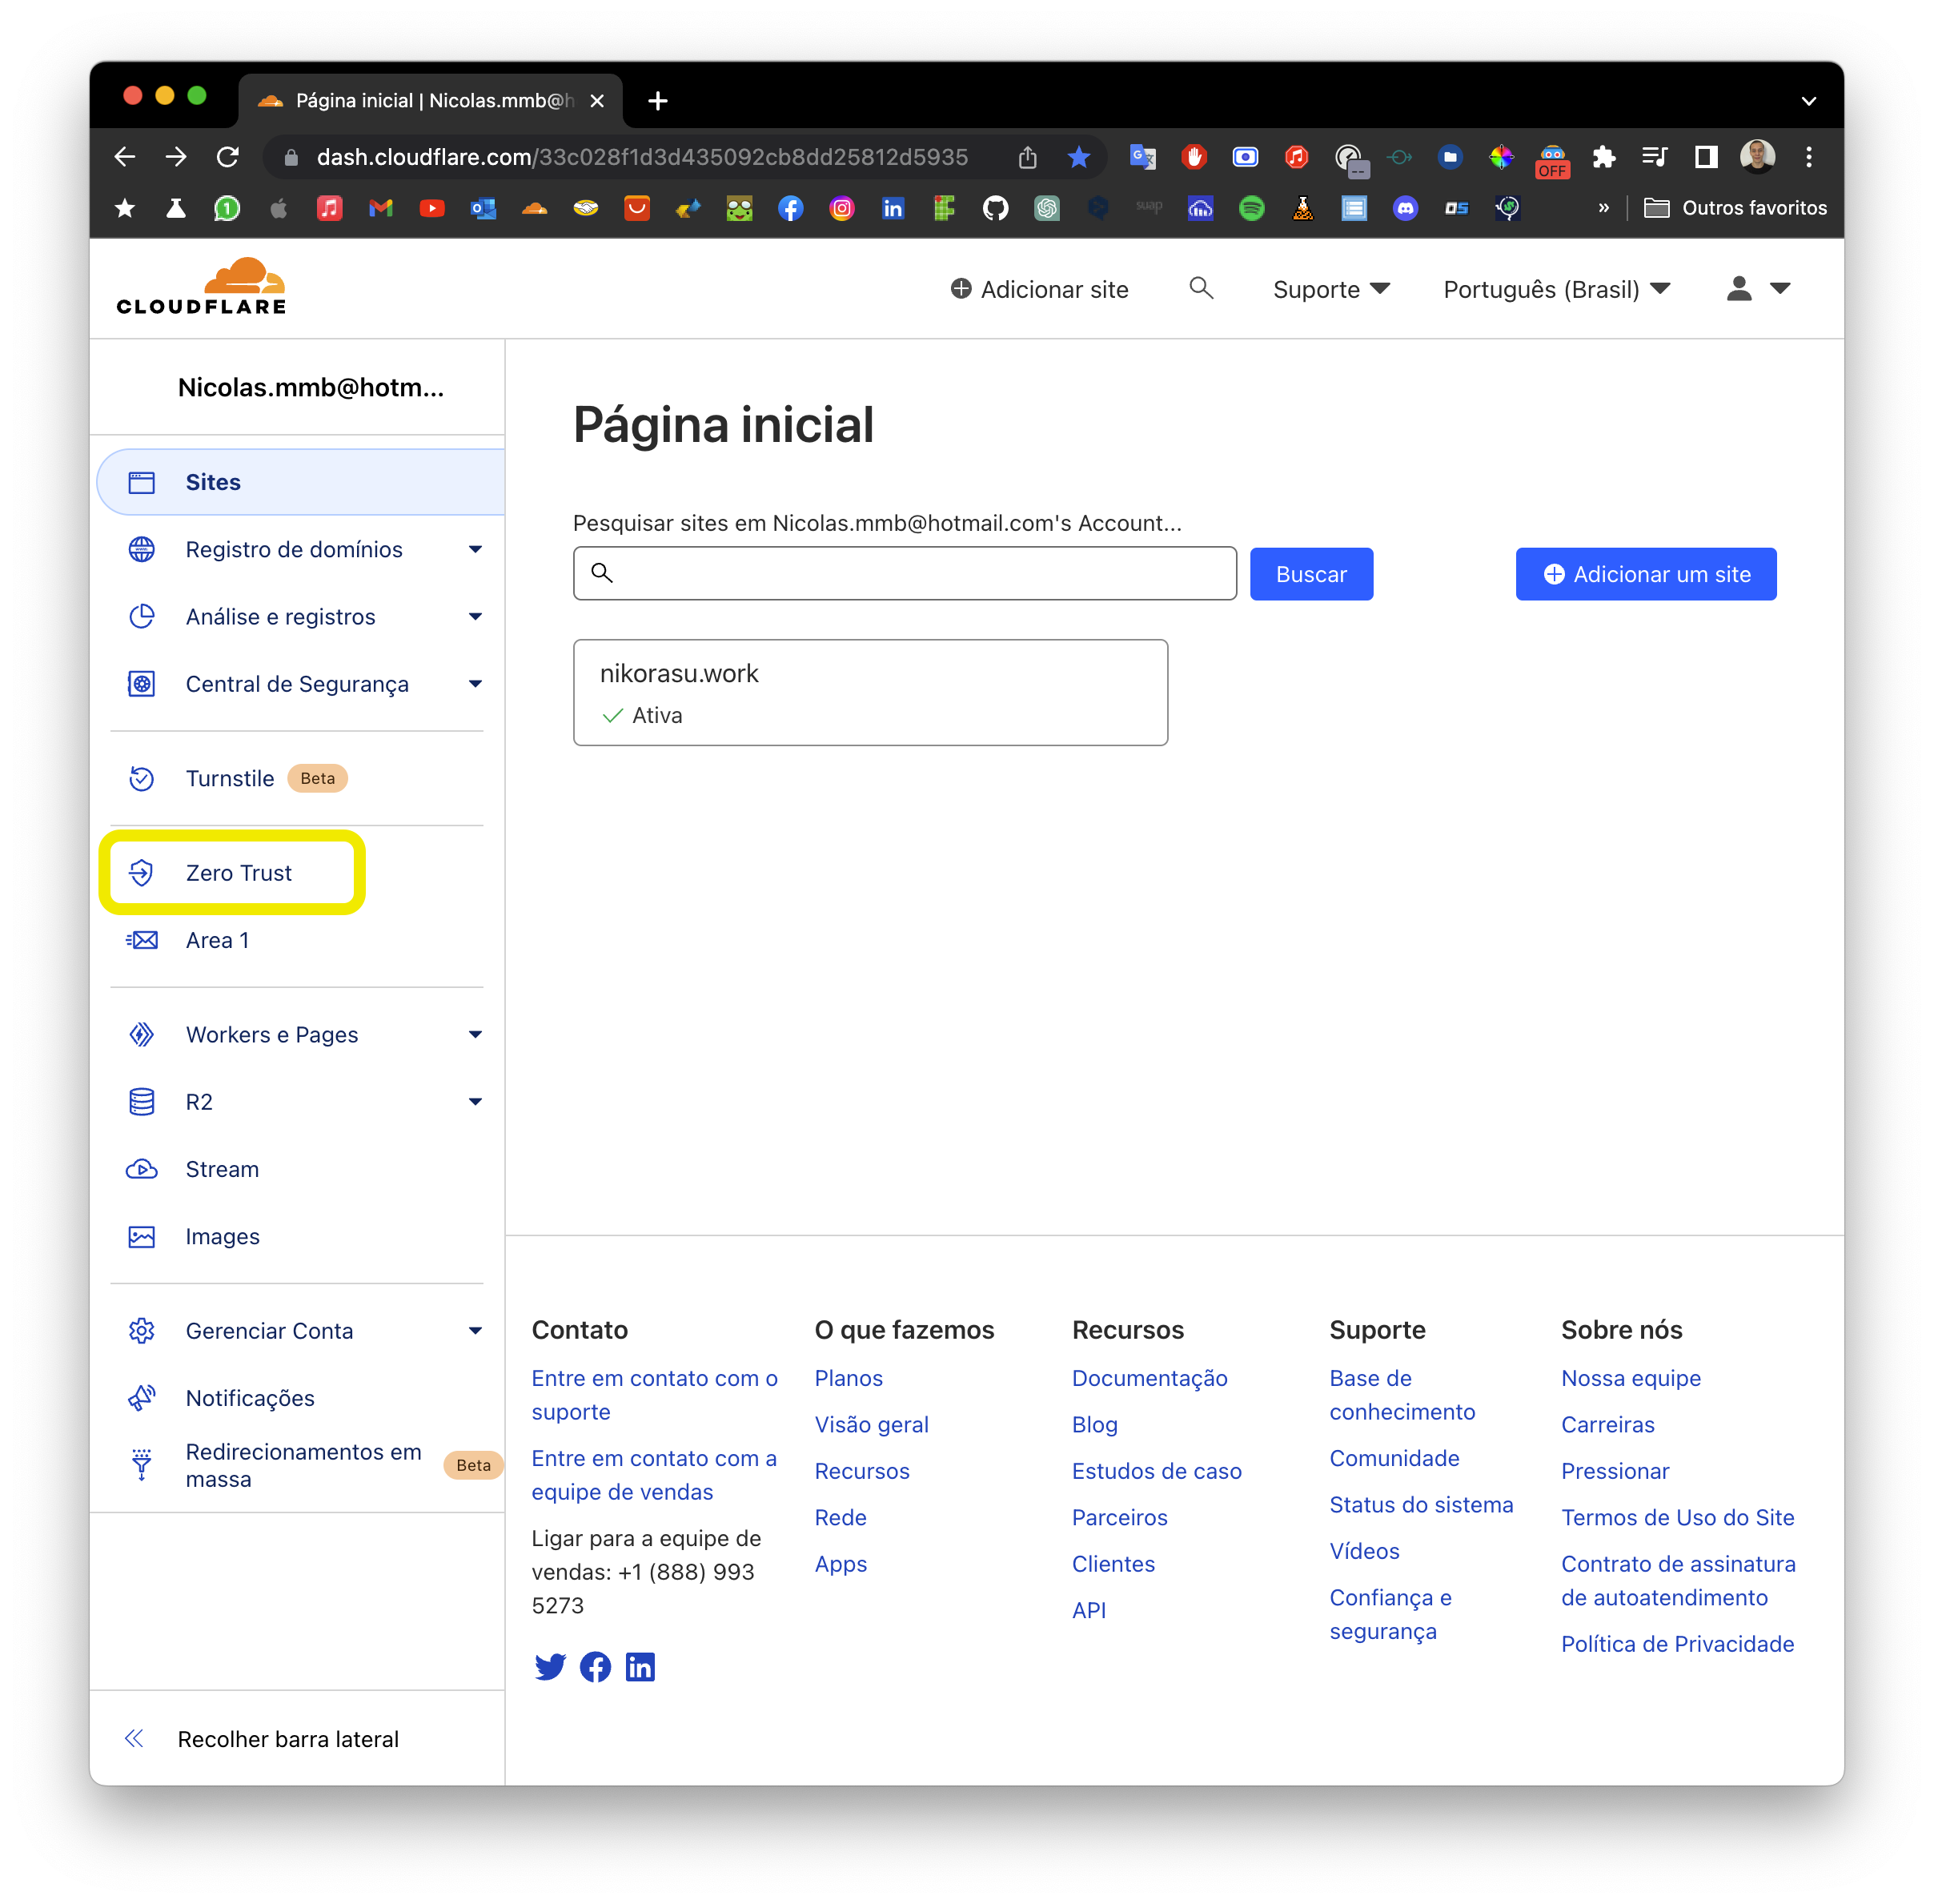
Task: Click the Buscar button
Action: 1311,574
